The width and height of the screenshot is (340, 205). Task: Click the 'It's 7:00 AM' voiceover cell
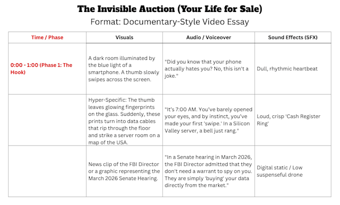click(x=208, y=120)
